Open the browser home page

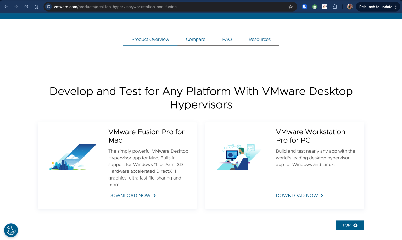pyautogui.click(x=36, y=7)
